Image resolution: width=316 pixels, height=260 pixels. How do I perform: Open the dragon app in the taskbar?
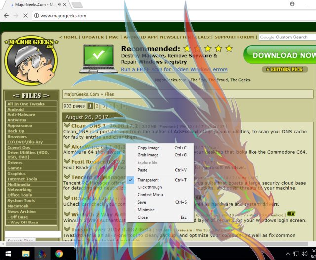pyautogui.click(x=42, y=254)
